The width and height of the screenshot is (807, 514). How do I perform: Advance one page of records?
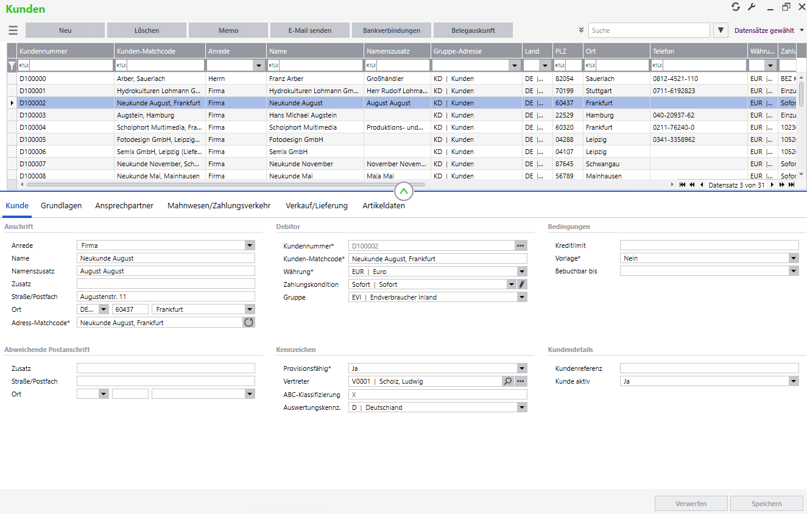coord(781,185)
